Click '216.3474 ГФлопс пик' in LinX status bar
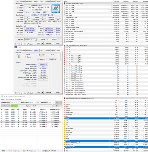Screen dimensions: 148x152 click(x=29, y=151)
